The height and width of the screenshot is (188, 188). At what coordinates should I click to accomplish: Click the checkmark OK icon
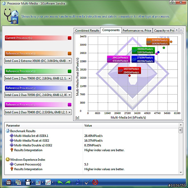click(87, 182)
